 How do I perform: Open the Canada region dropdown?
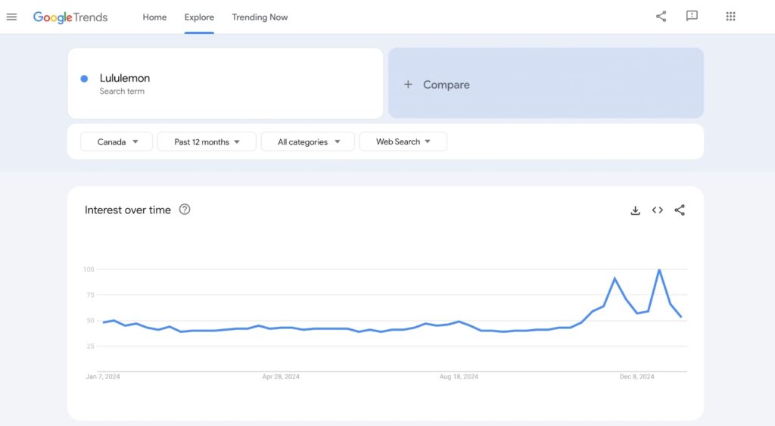pos(117,141)
